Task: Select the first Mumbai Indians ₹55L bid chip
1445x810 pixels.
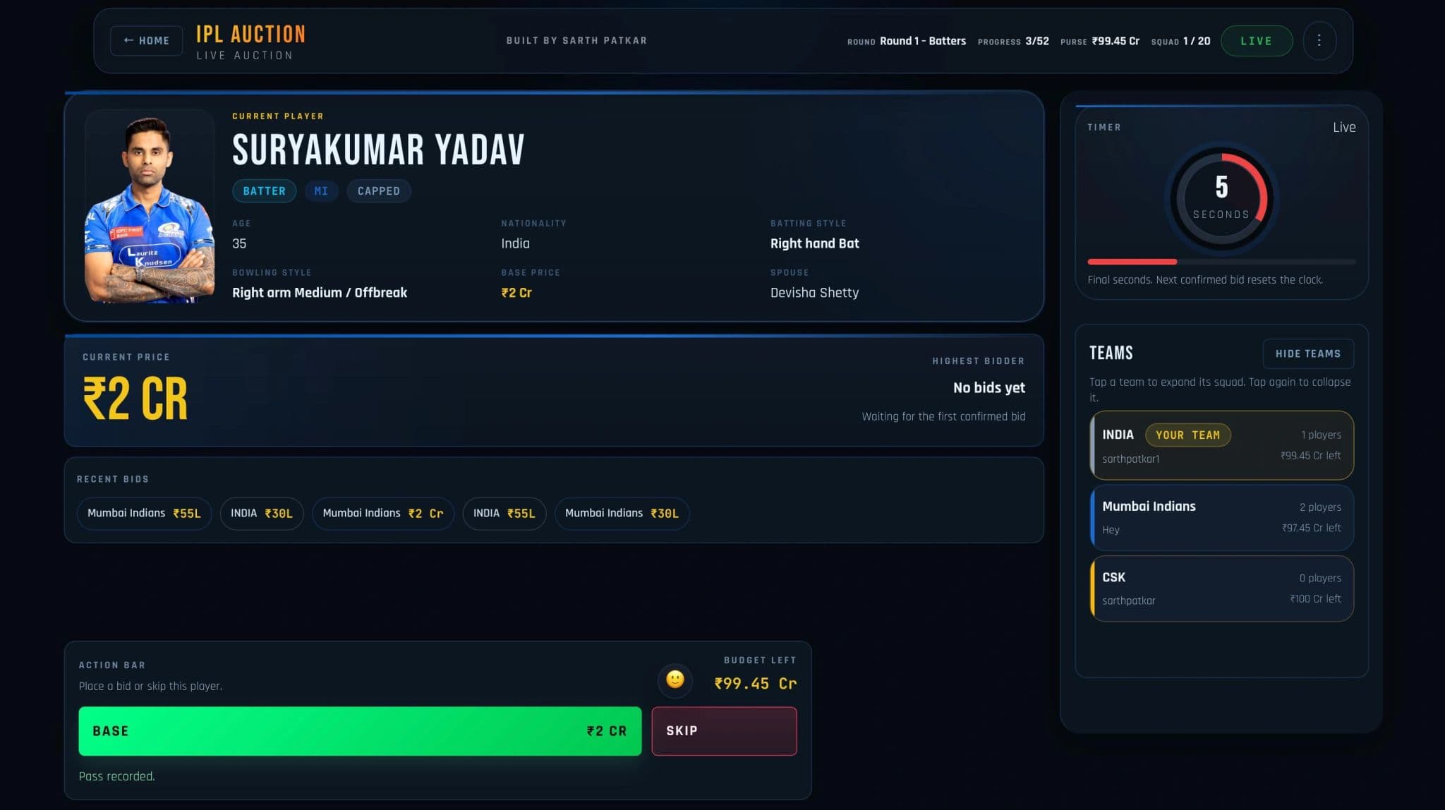Action: [144, 514]
